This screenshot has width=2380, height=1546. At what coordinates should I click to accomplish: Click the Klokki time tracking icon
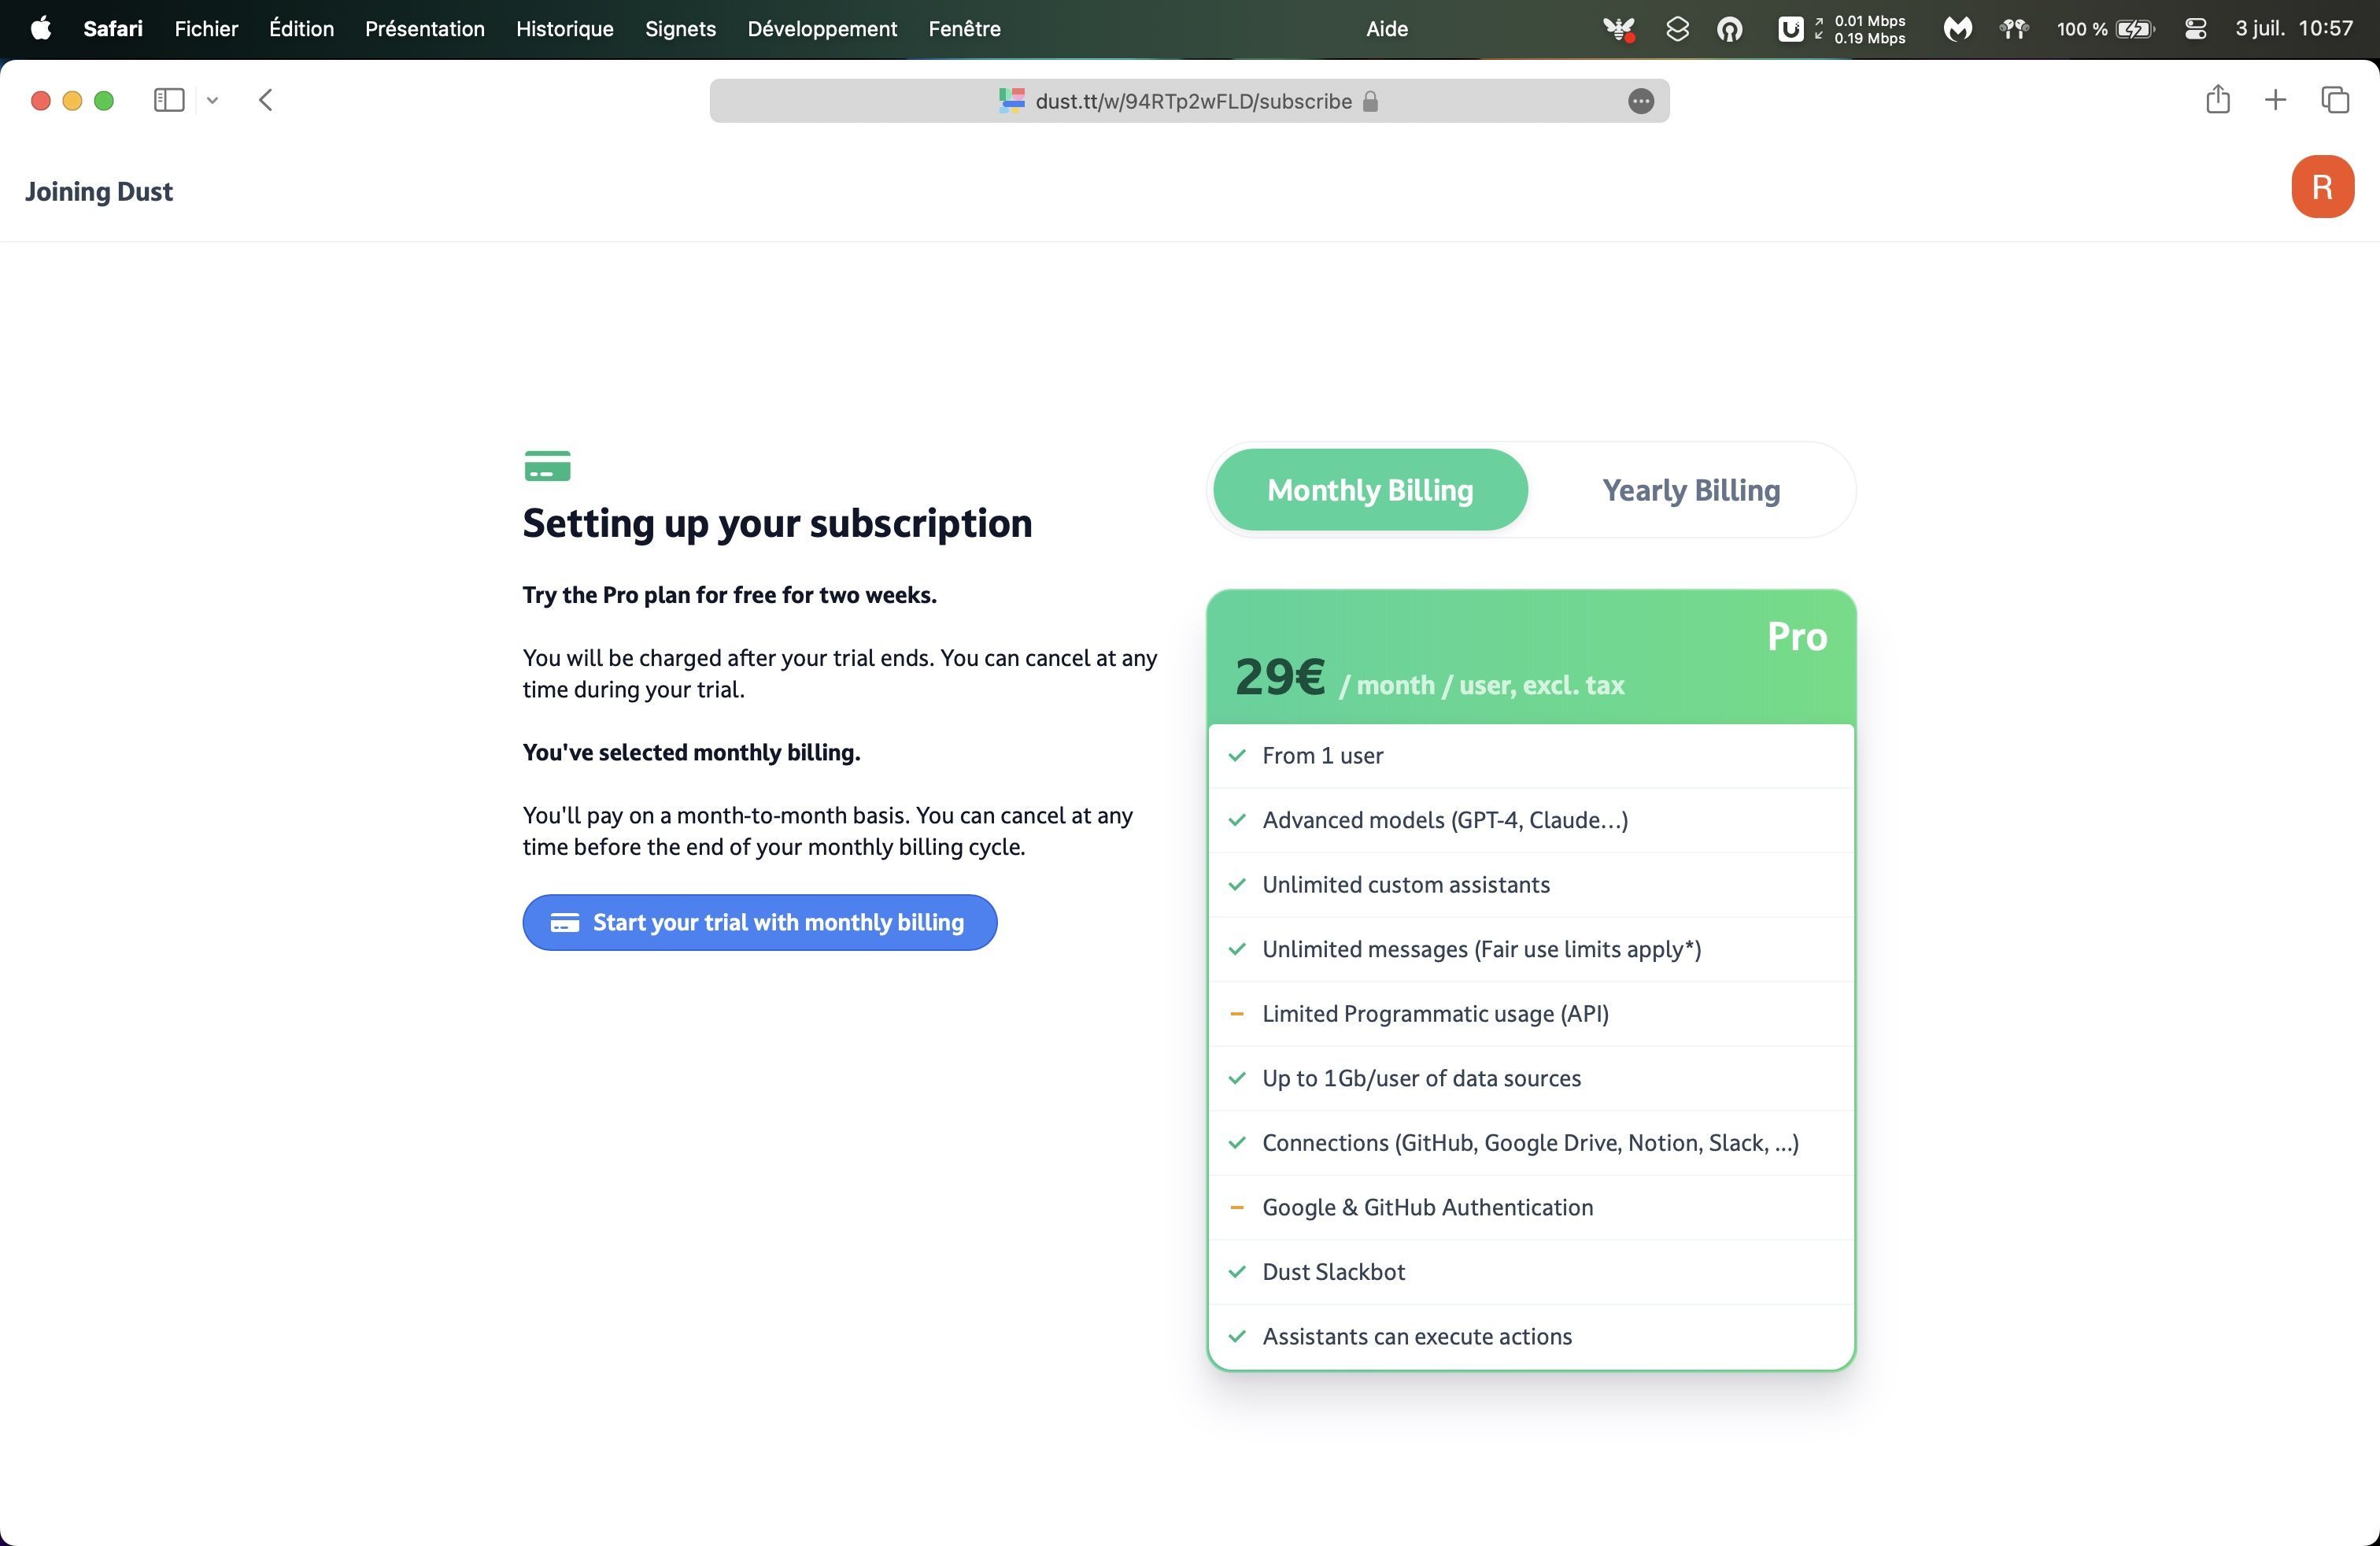click(1615, 28)
